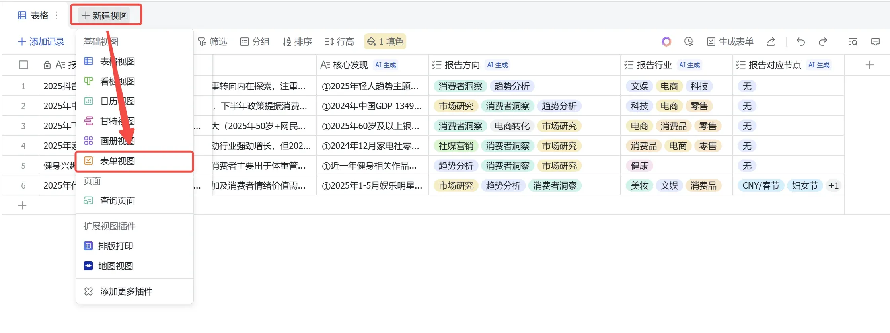Click the 妇女节 tag in row 6

[804, 185]
